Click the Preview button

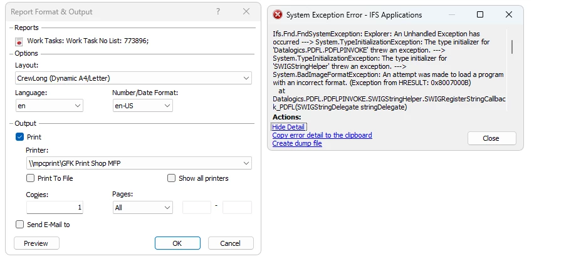(36, 243)
